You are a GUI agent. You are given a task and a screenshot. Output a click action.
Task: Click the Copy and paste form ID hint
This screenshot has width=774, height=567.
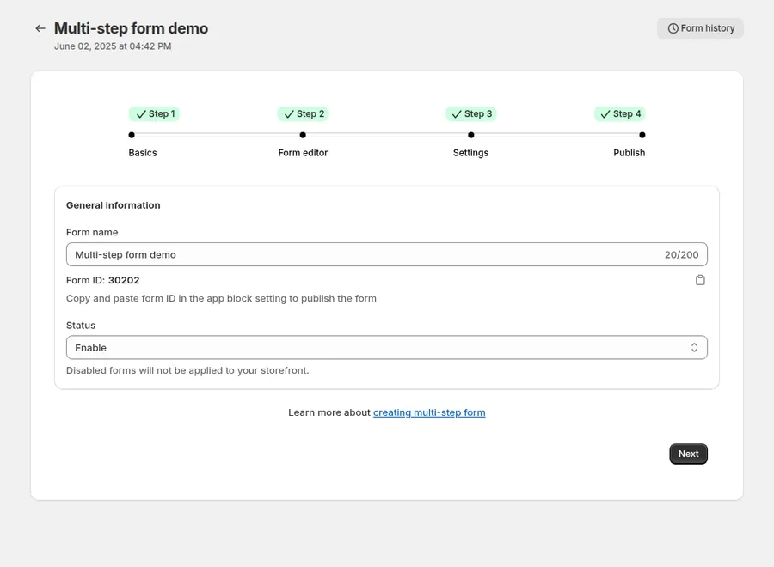221,298
